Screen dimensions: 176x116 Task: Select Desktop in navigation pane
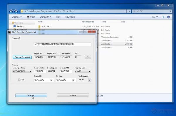click(21, 26)
